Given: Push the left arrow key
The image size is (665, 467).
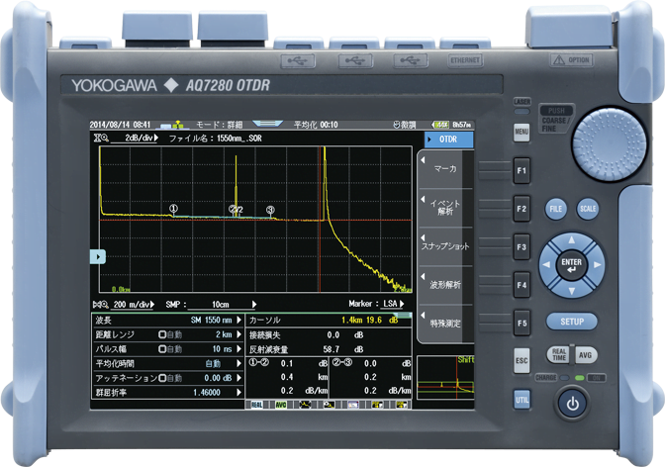Looking at the screenshot, I should 546,265.
